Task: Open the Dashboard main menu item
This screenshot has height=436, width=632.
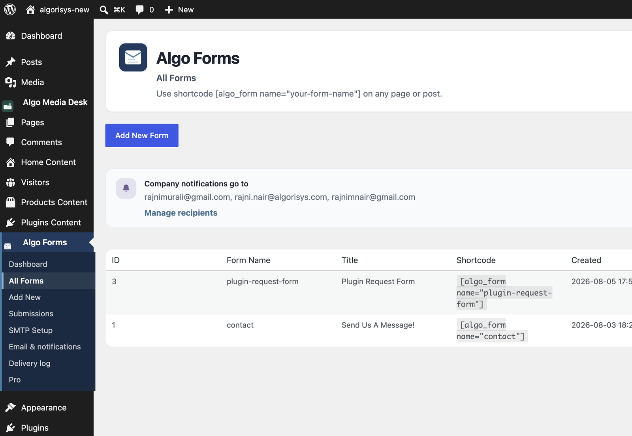Action: point(41,36)
